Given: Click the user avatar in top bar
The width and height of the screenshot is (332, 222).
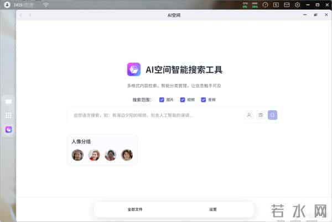Looking at the screenshot, I should 7,4.
